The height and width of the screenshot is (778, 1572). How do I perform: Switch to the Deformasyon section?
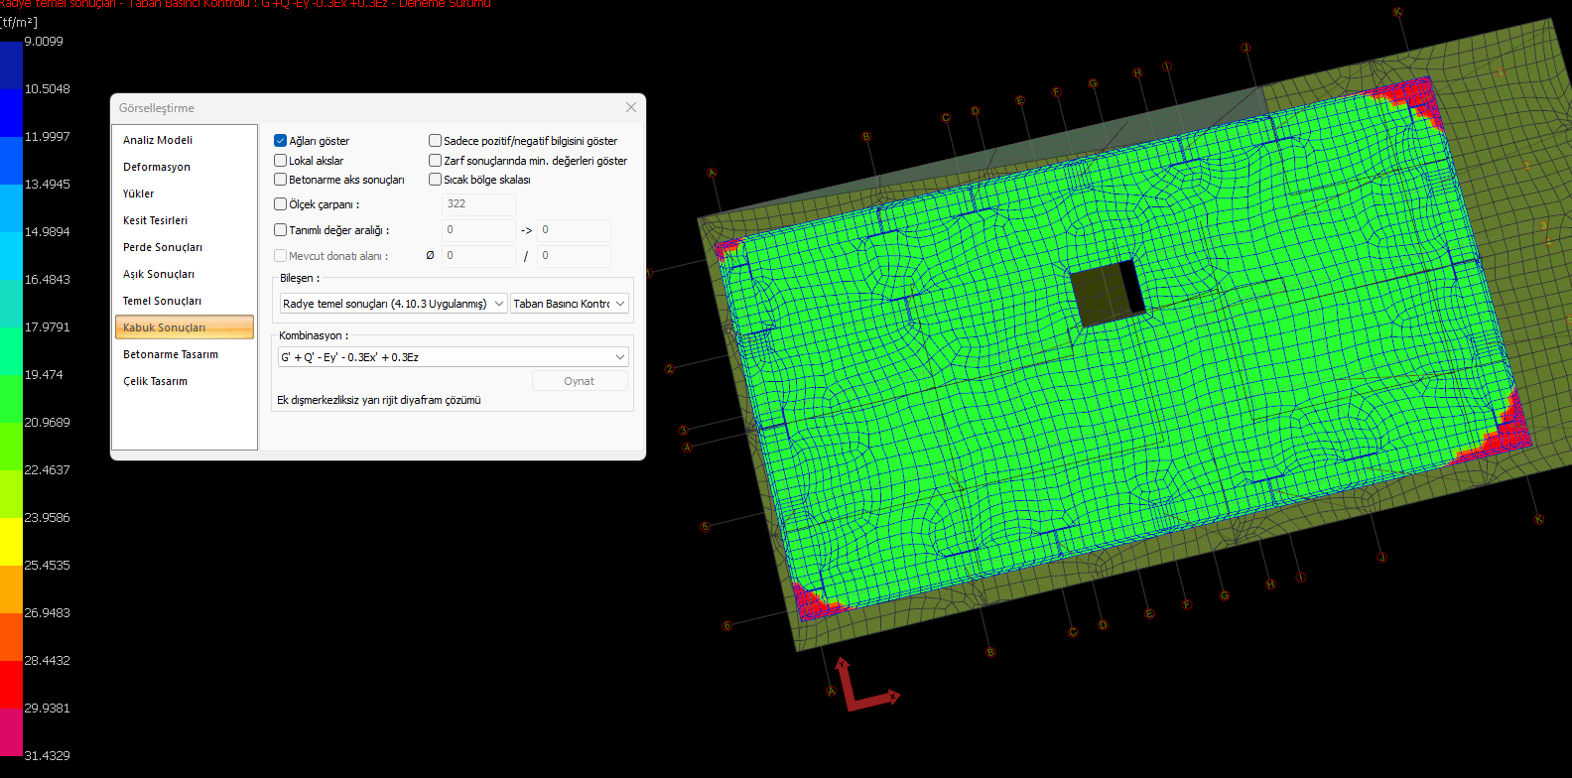point(157,167)
